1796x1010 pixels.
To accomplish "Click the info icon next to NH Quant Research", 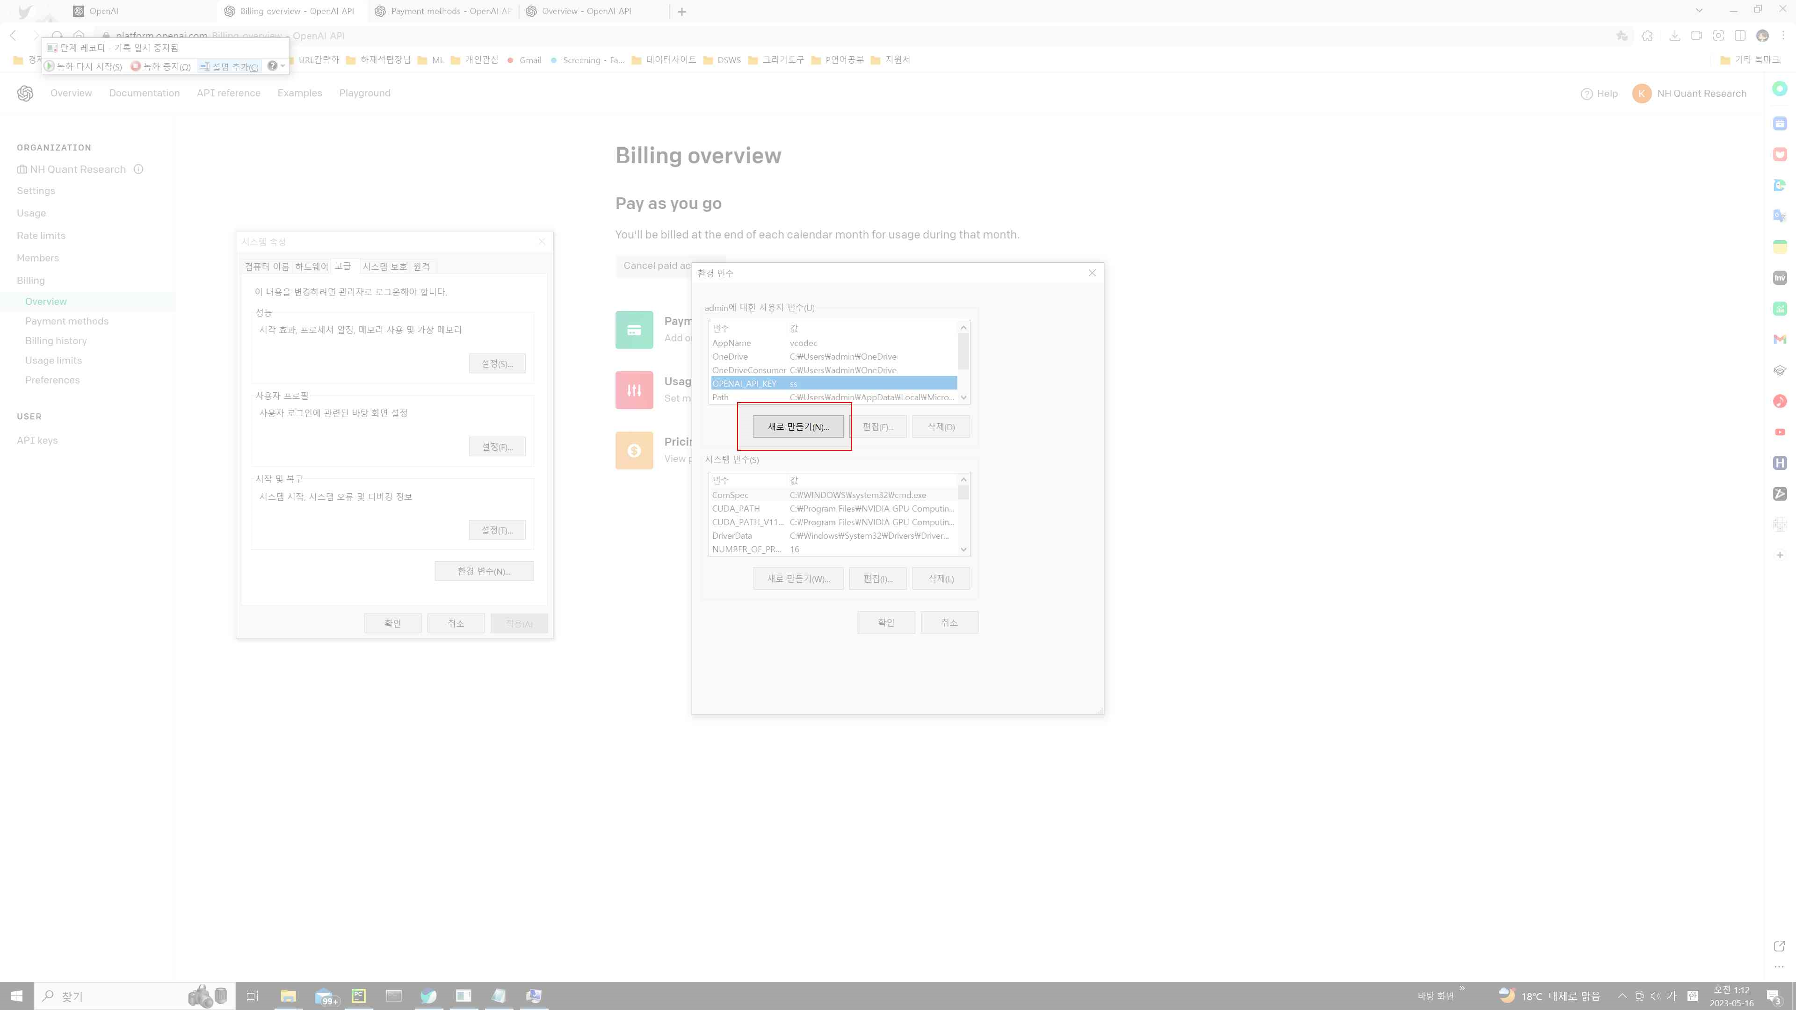I will [138, 169].
